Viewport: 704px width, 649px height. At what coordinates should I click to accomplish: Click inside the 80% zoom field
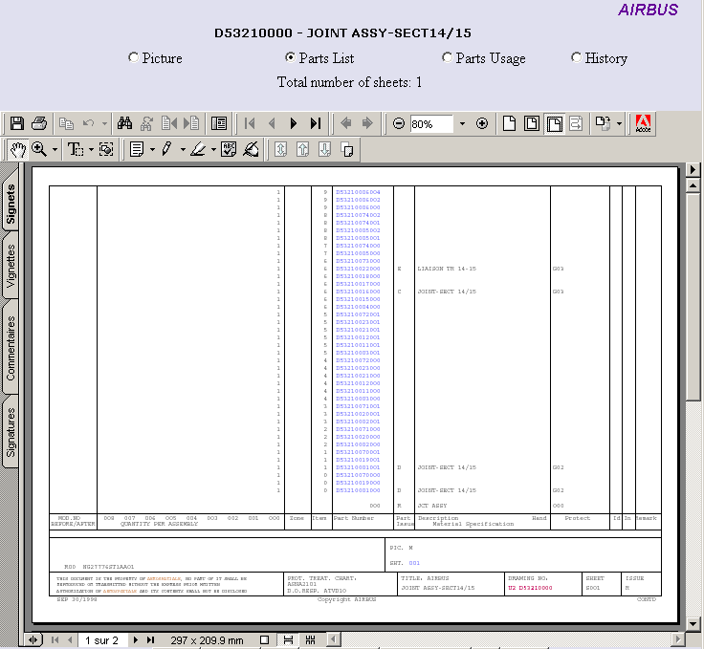[x=431, y=124]
